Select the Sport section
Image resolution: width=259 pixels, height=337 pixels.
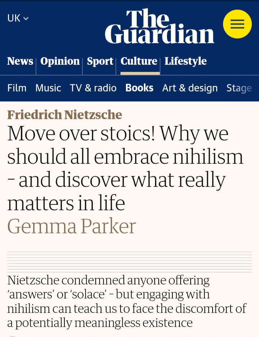coord(100,61)
